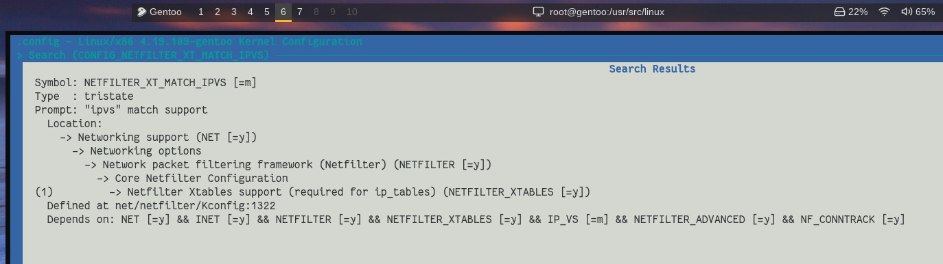The image size is (943, 264).
Task: Open the Wi-Fi network icon
Action: pos(884,12)
